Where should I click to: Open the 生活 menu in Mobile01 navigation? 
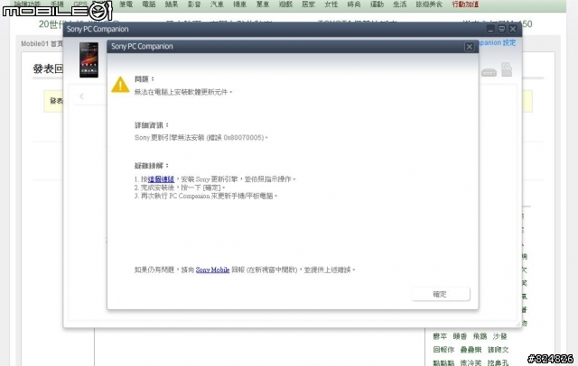coord(399,5)
